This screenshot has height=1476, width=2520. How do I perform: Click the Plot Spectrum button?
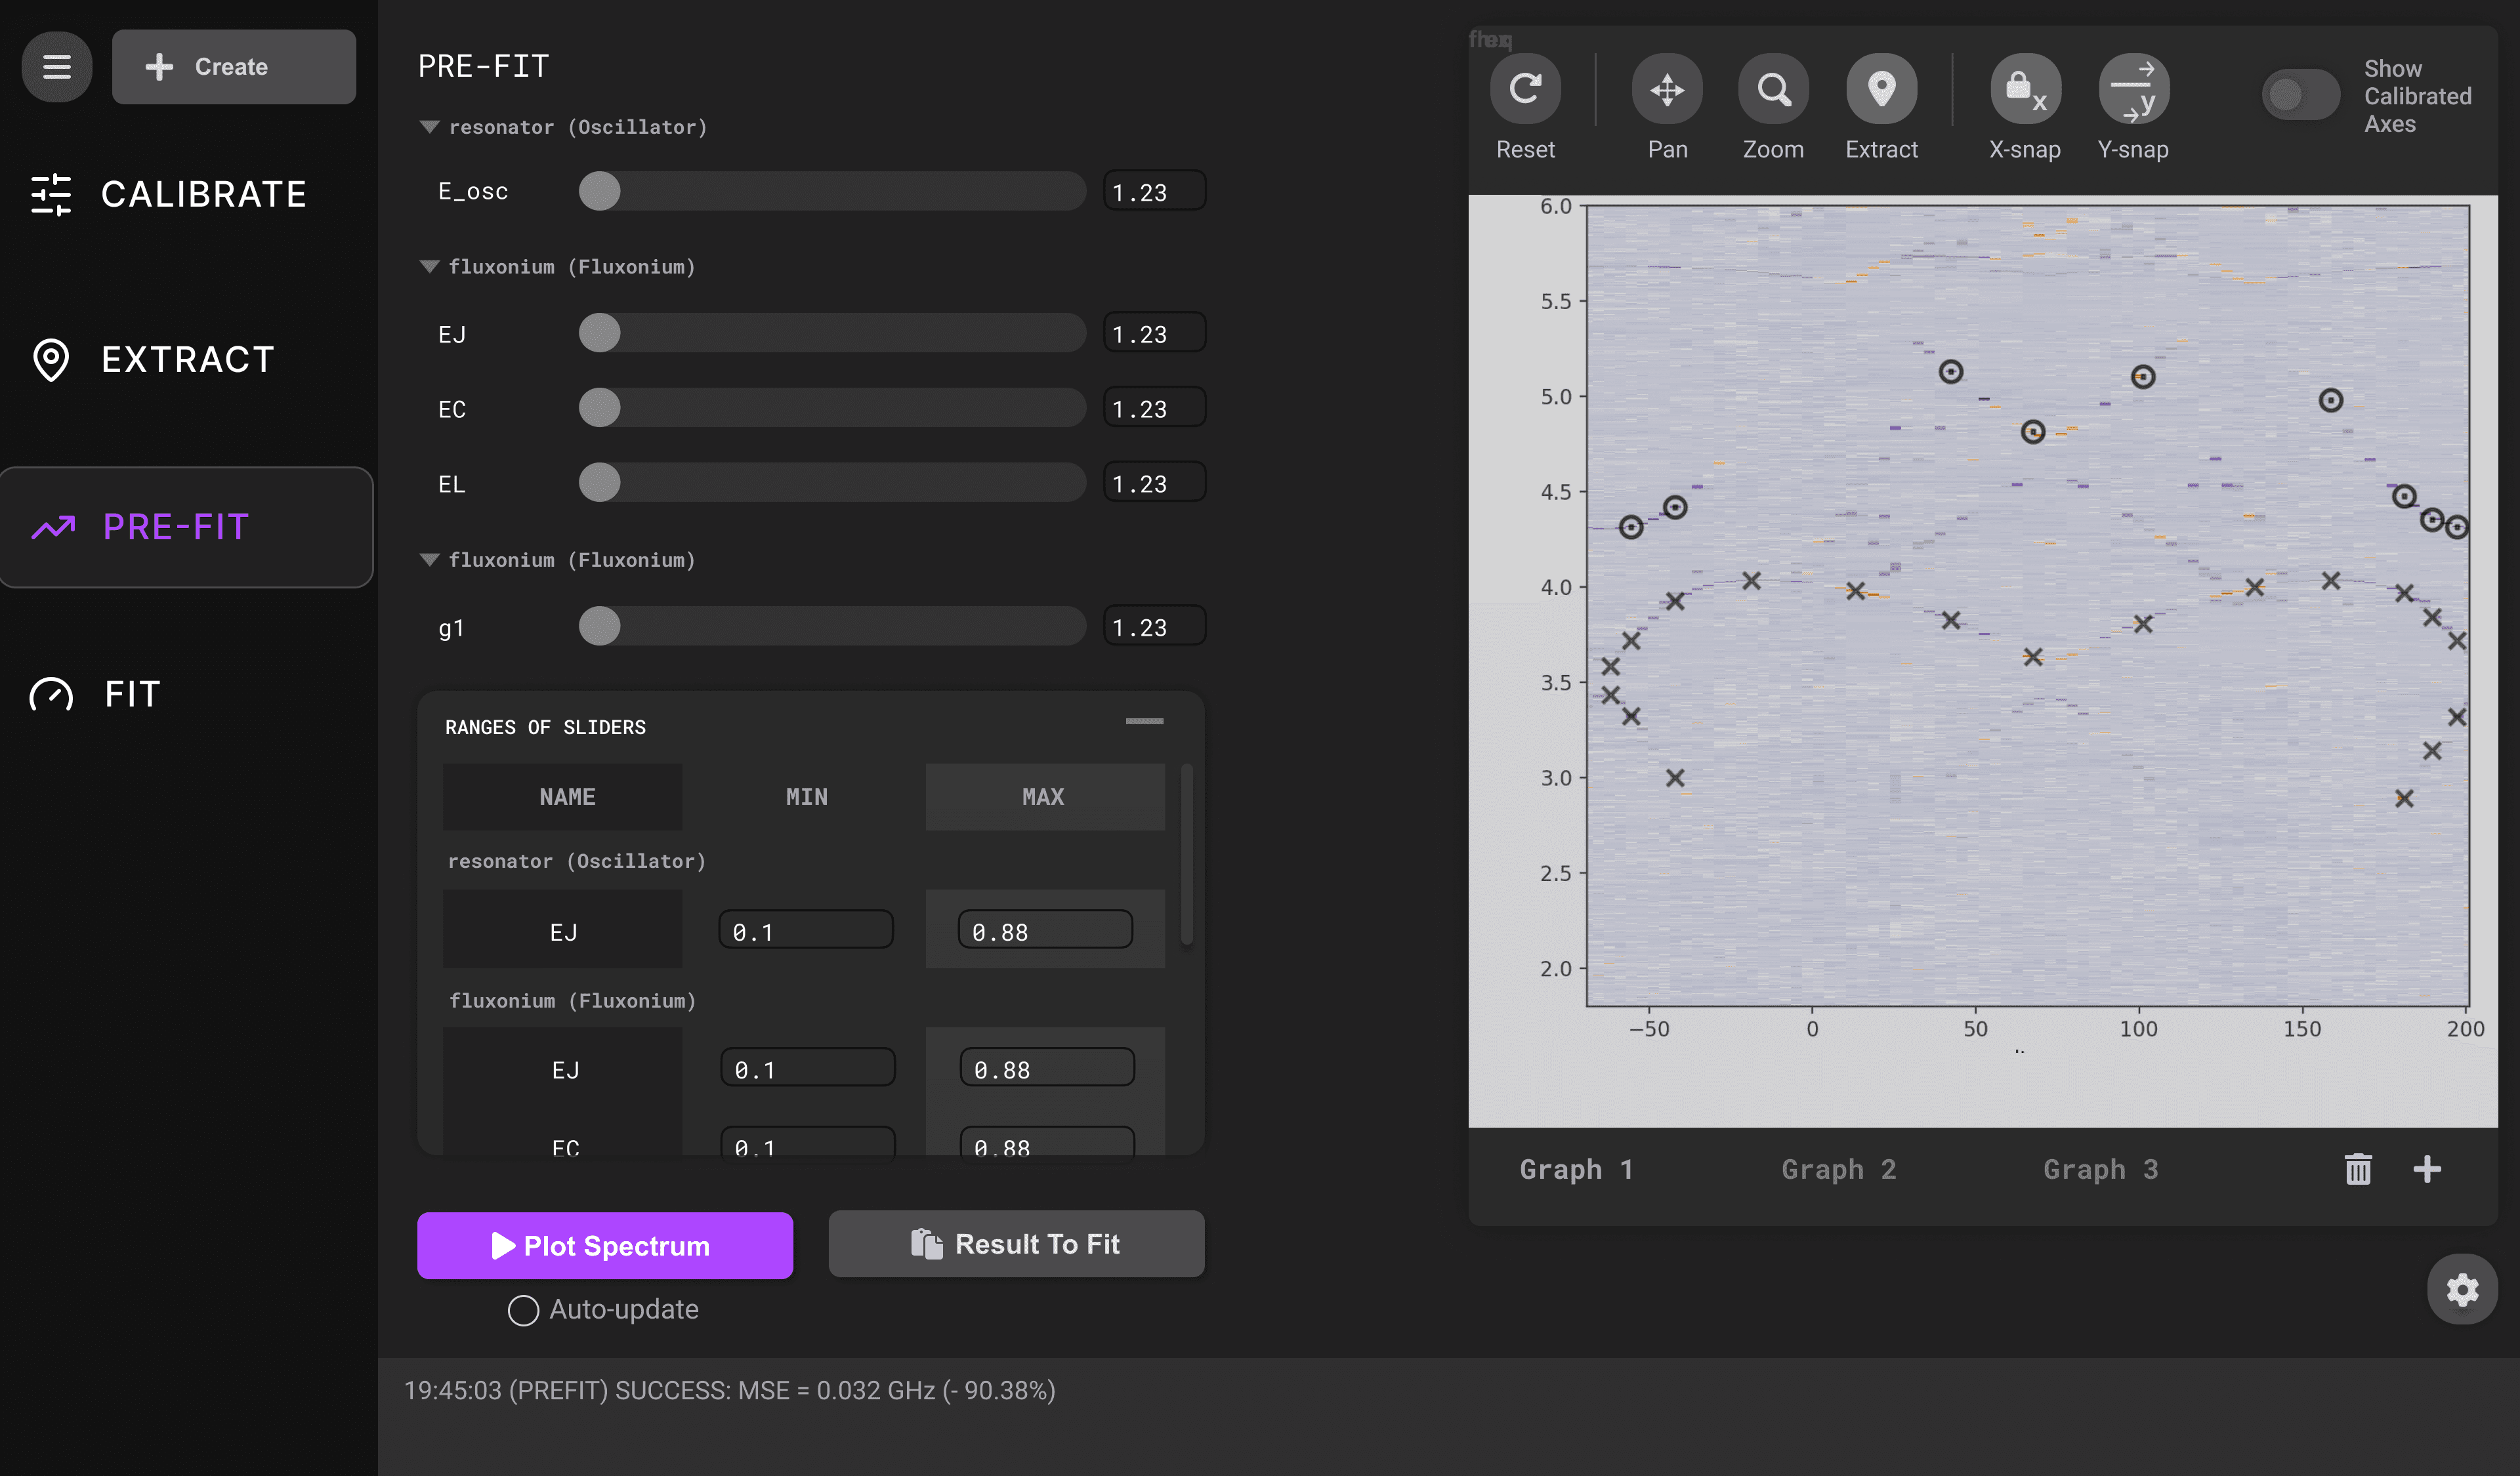click(604, 1245)
